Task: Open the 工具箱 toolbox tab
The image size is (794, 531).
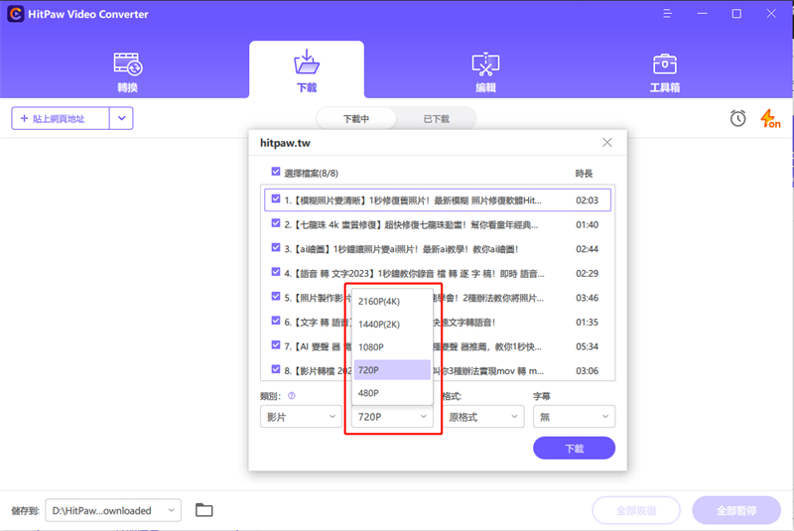Action: tap(664, 71)
